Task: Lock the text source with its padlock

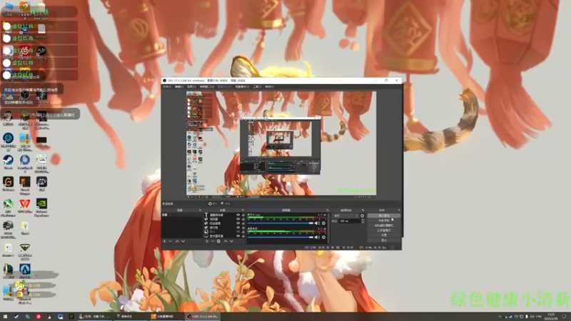Action: click(x=243, y=215)
